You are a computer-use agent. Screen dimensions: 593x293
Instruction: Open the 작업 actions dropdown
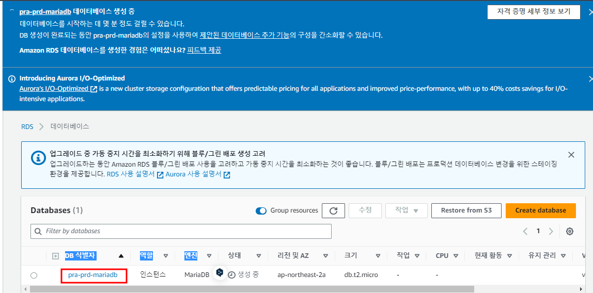click(406, 210)
